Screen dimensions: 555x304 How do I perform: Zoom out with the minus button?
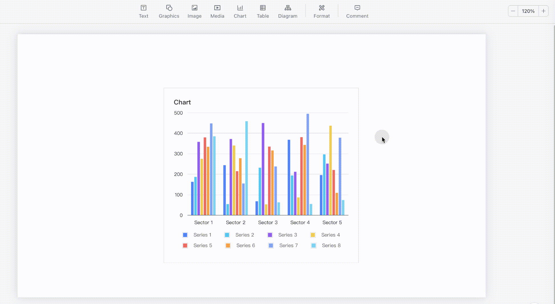(513, 11)
